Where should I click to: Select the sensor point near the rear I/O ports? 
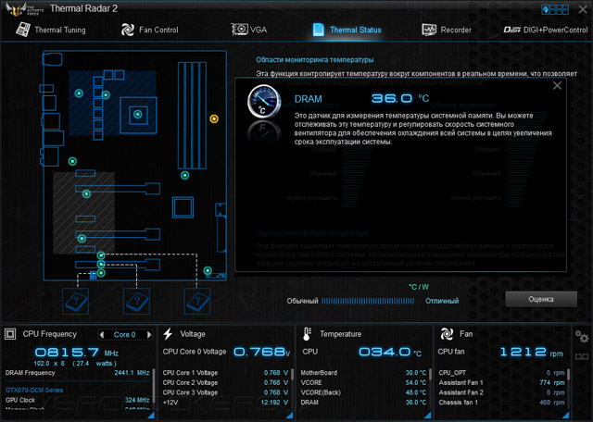pos(72,161)
